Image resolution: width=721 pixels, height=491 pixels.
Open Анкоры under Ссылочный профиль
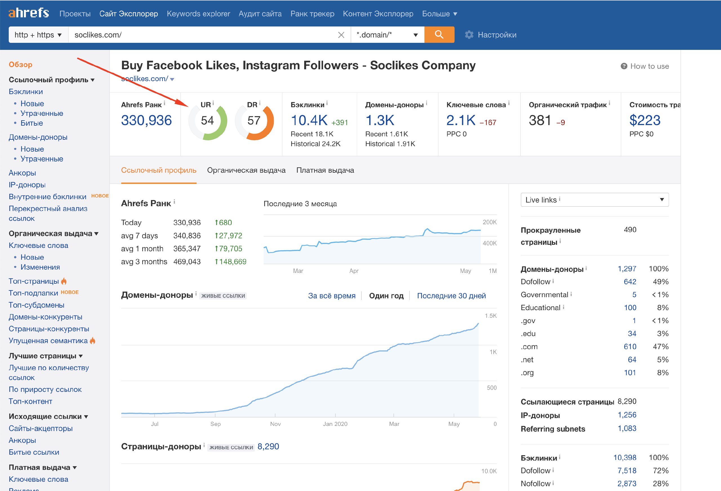tap(22, 173)
